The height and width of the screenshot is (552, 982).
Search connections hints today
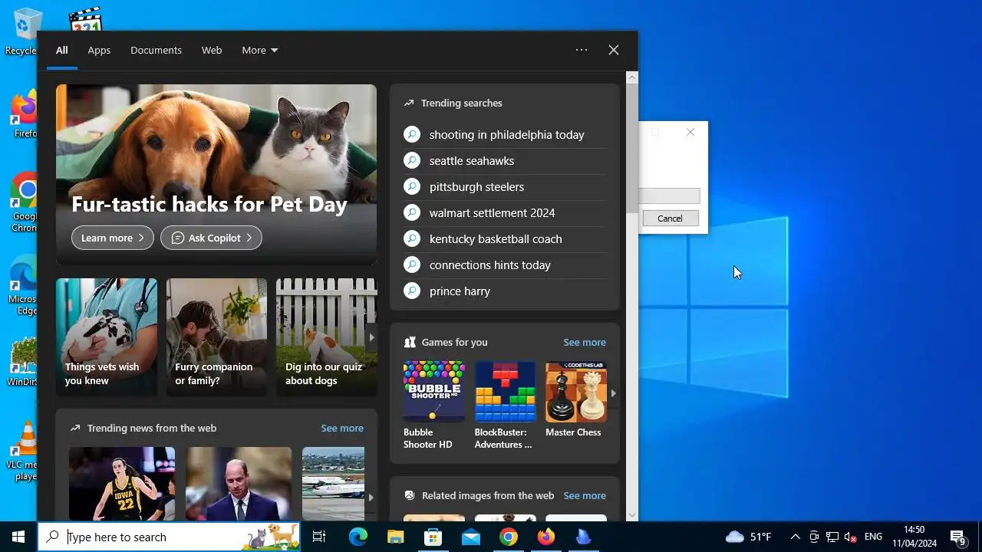tap(505, 265)
